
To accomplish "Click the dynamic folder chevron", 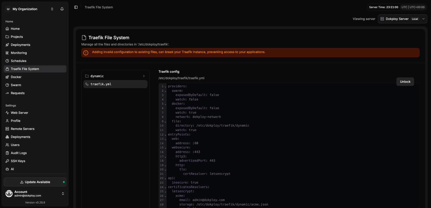I will (144, 76).
